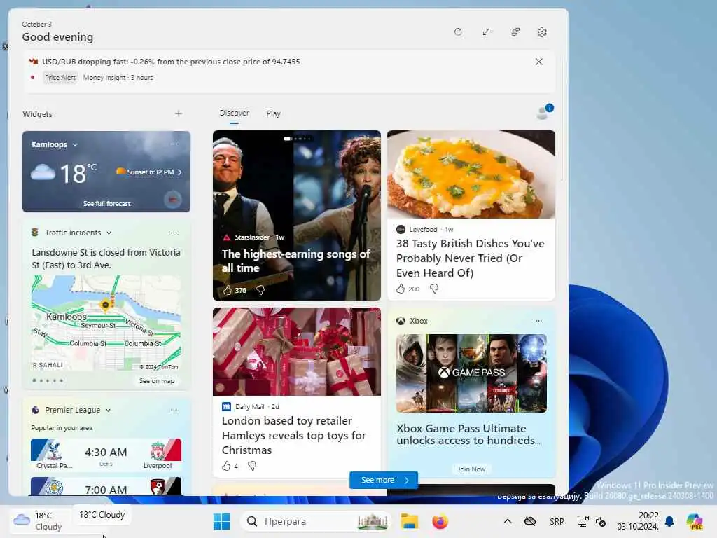The width and height of the screenshot is (717, 538).
Task: Dislike the highest-earning songs story
Action: [260, 290]
